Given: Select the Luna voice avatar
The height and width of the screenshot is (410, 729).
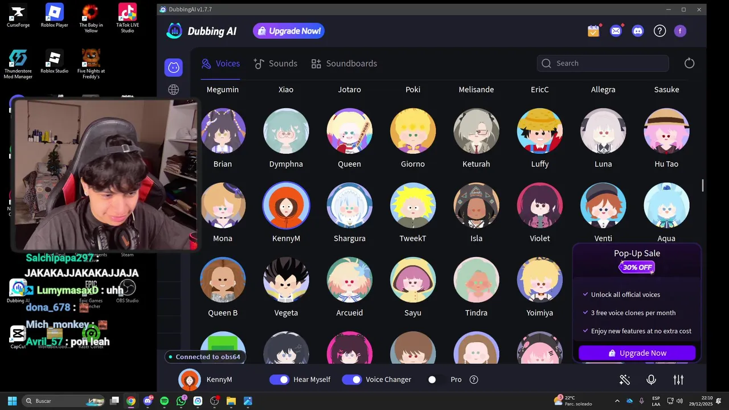Looking at the screenshot, I should [603, 131].
